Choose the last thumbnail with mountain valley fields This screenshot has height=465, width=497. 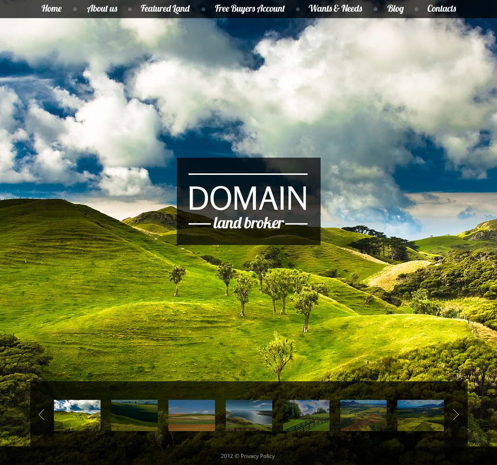(x=421, y=415)
